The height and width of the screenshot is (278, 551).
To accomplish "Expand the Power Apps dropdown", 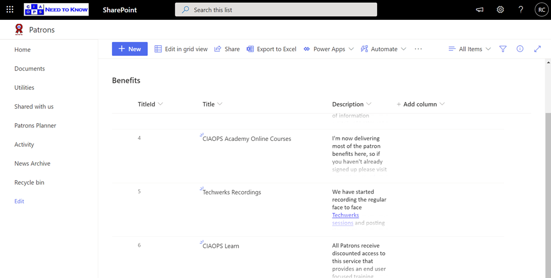I will tap(329, 49).
